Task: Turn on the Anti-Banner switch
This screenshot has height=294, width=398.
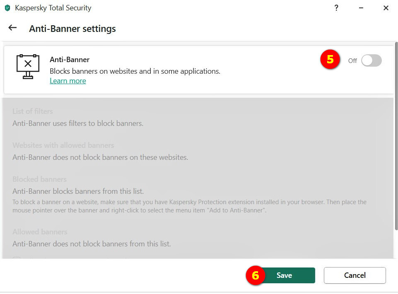Action: coord(371,60)
